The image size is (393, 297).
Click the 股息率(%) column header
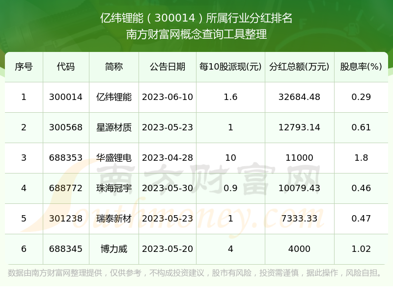(x=361, y=67)
